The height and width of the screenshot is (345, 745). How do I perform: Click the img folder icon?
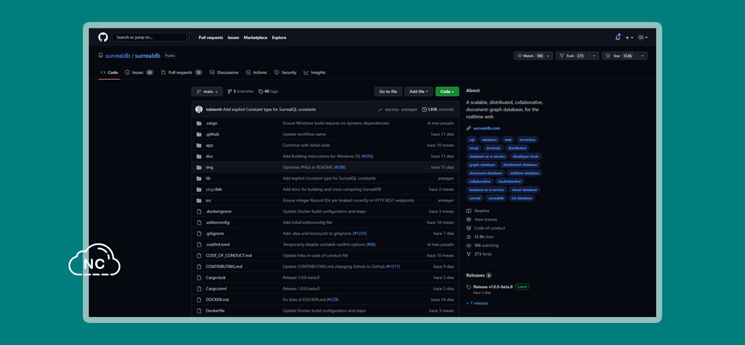pos(199,167)
